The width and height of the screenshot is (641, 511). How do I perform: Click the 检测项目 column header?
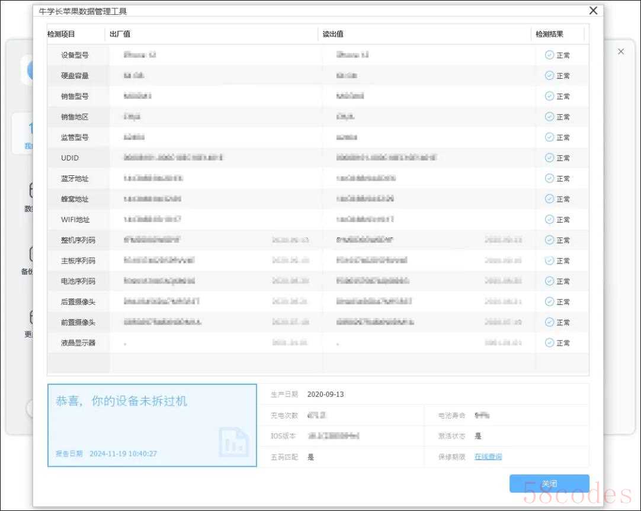(x=62, y=34)
